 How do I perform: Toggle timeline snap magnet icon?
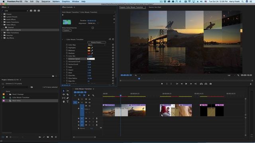[x=80, y=95]
